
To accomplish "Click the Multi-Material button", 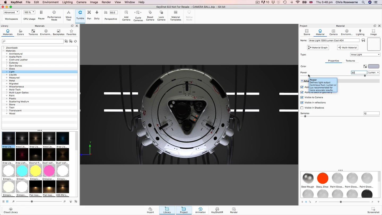I will (348, 48).
